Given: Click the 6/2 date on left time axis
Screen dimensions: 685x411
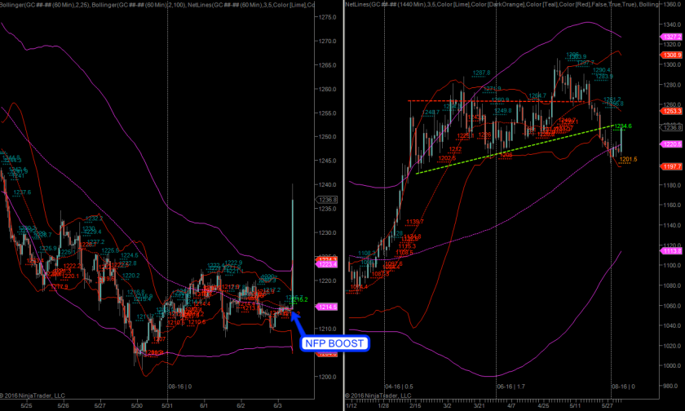Looking at the screenshot, I should click(241, 406).
